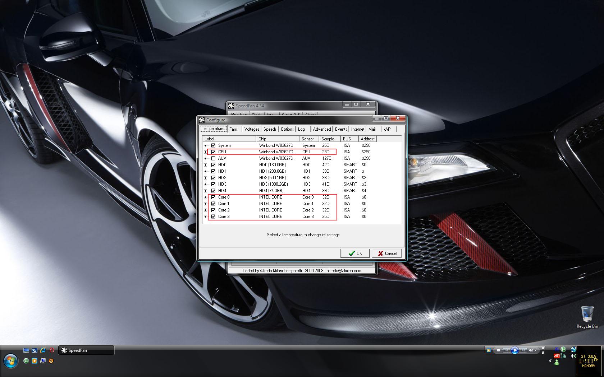Cancel the Configure dialog
This screenshot has width=604, height=377.
point(387,253)
